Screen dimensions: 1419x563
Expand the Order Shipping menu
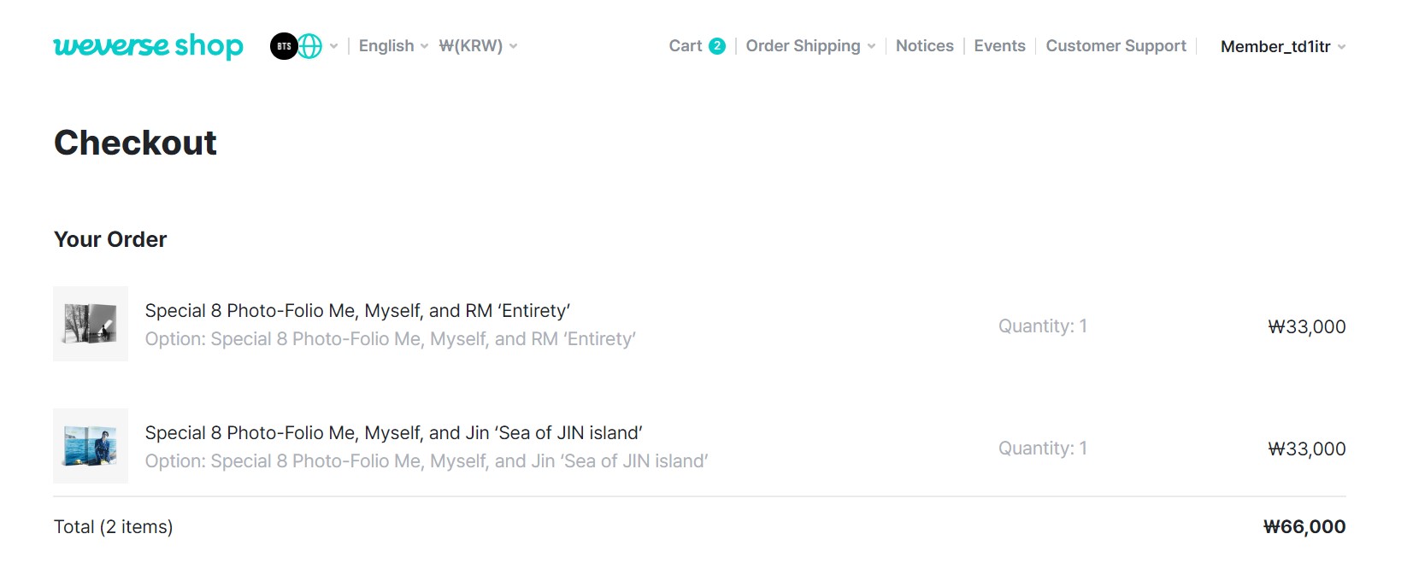tap(810, 46)
